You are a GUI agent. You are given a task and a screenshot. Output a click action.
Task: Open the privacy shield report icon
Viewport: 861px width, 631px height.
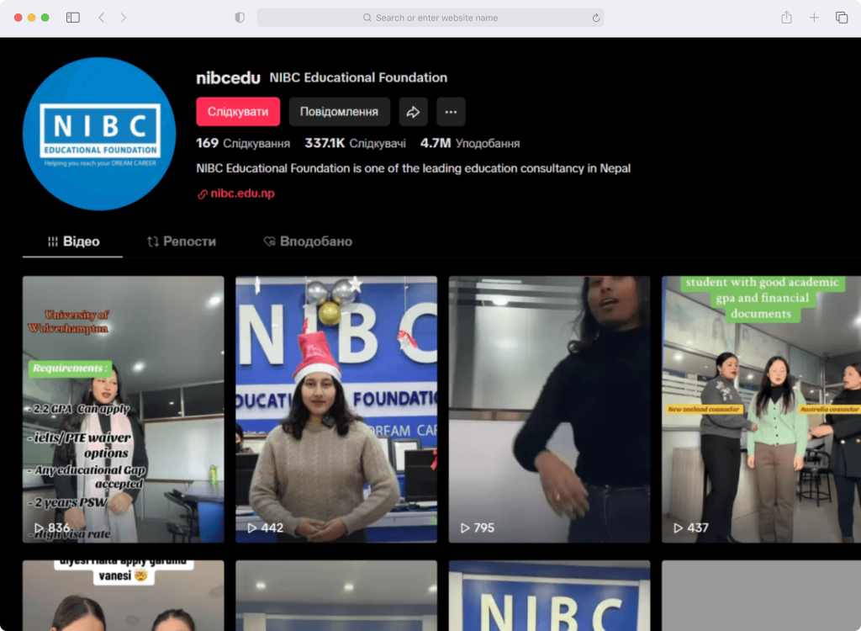[240, 18]
